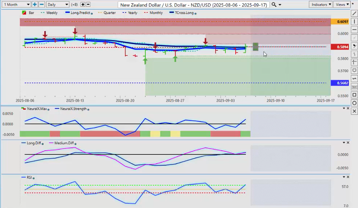Open the Indicators menu

pyautogui.click(x=320, y=5)
